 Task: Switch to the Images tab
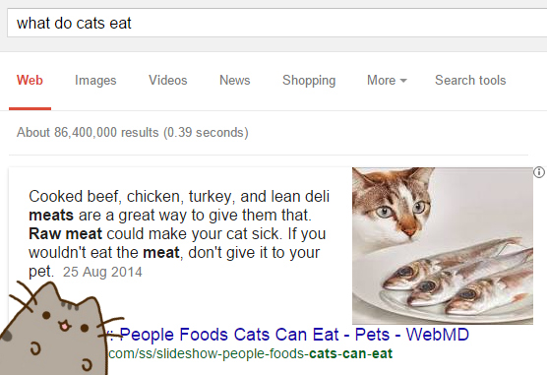tap(95, 81)
